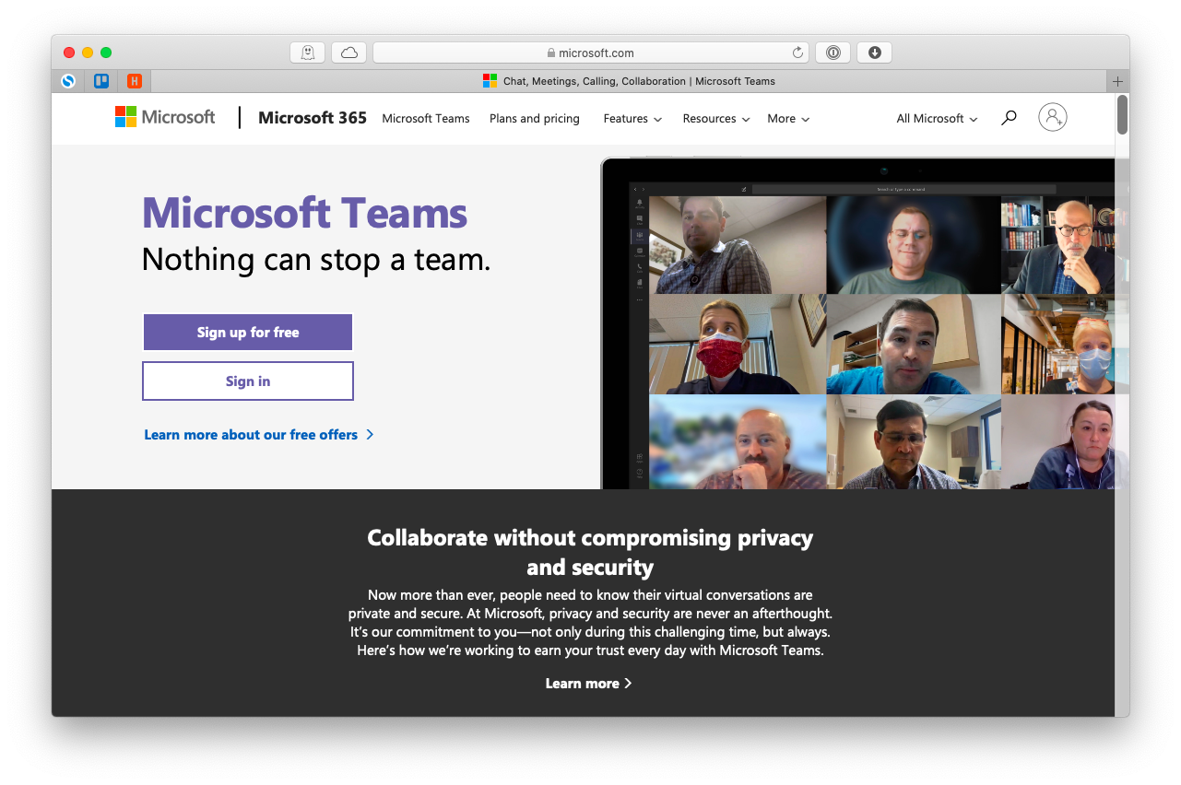Open the orange pinned H tab
Image resolution: width=1181 pixels, height=785 pixels.
click(135, 81)
